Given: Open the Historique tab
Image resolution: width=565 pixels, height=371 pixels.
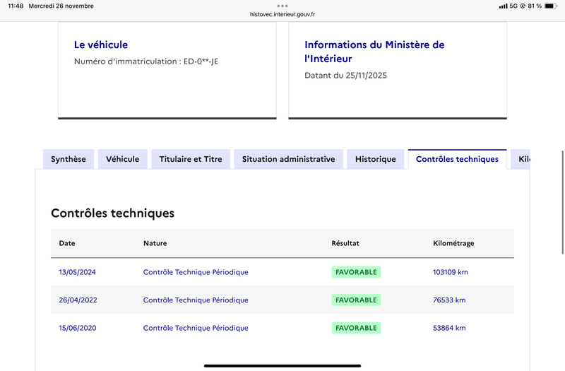Looking at the screenshot, I should (x=376, y=159).
